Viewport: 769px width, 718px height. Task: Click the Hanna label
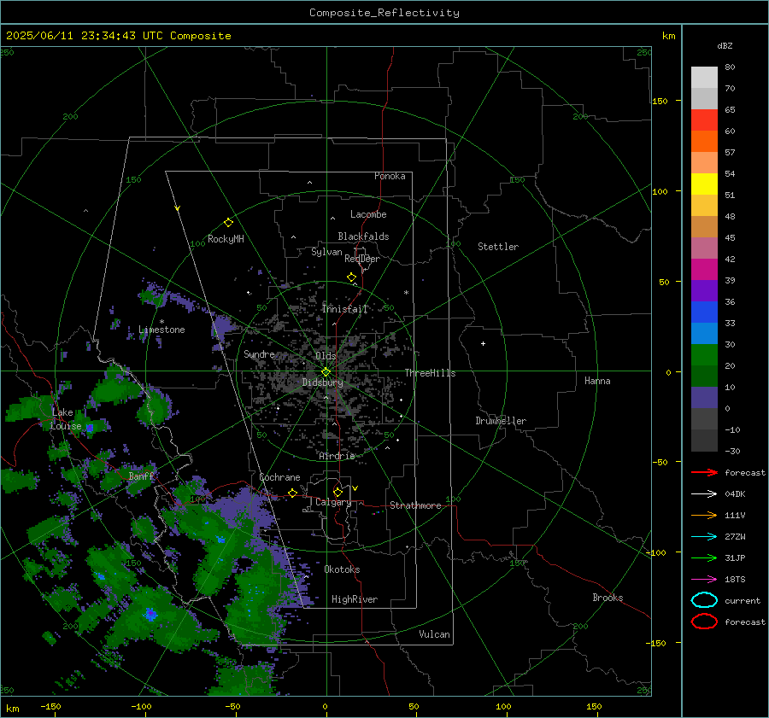pyautogui.click(x=597, y=381)
